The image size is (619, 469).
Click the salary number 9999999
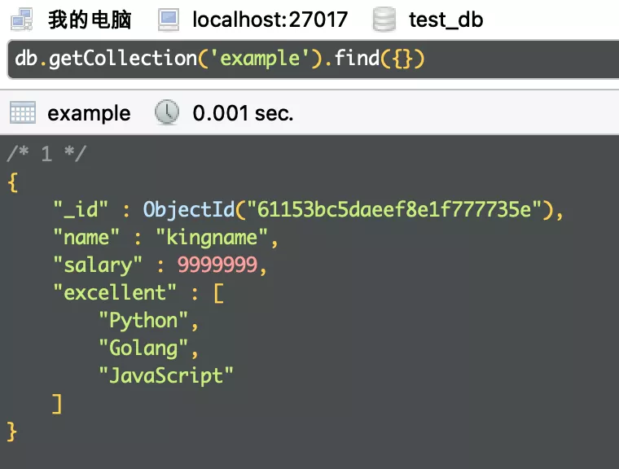(217, 265)
